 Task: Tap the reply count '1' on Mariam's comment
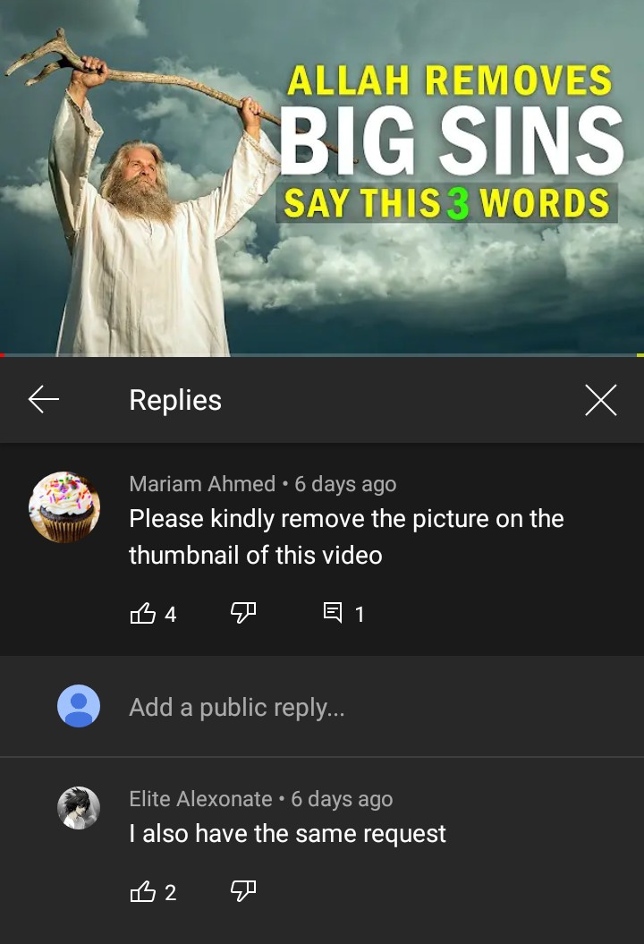(360, 614)
